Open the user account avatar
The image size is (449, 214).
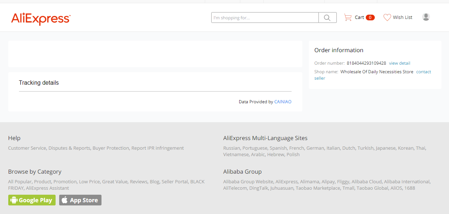(x=426, y=17)
